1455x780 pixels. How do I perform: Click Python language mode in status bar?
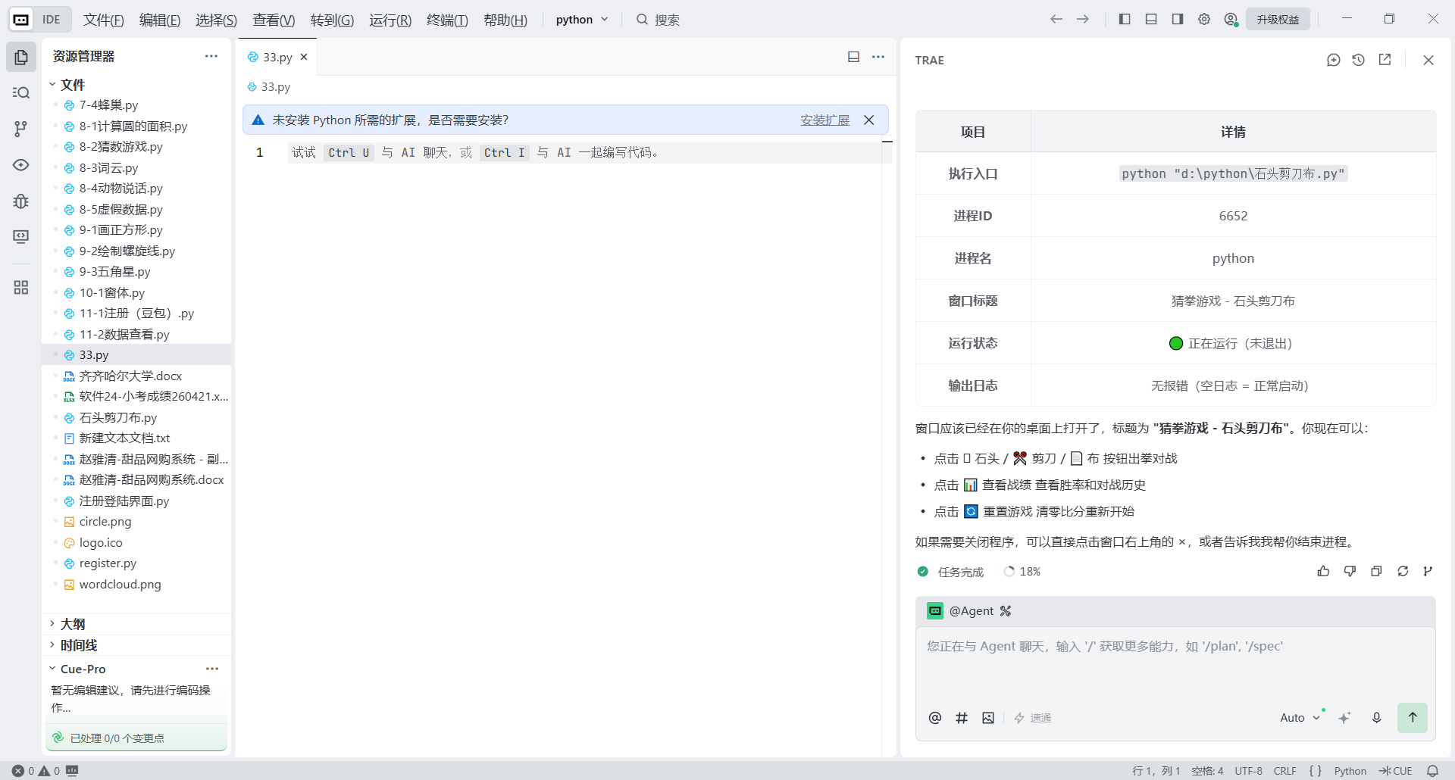[1350, 771]
